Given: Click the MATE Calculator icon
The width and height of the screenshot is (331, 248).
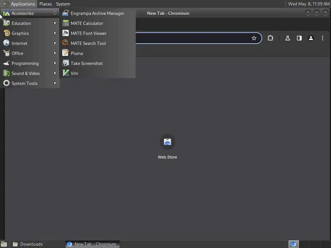Looking at the screenshot, I should (x=65, y=23).
